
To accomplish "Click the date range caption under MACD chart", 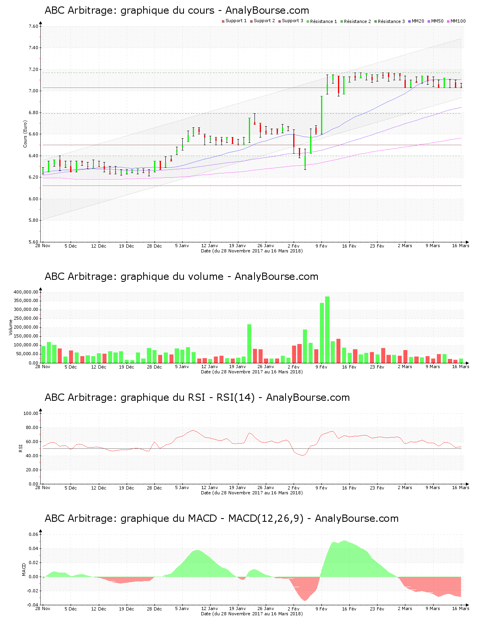I will click(252, 614).
